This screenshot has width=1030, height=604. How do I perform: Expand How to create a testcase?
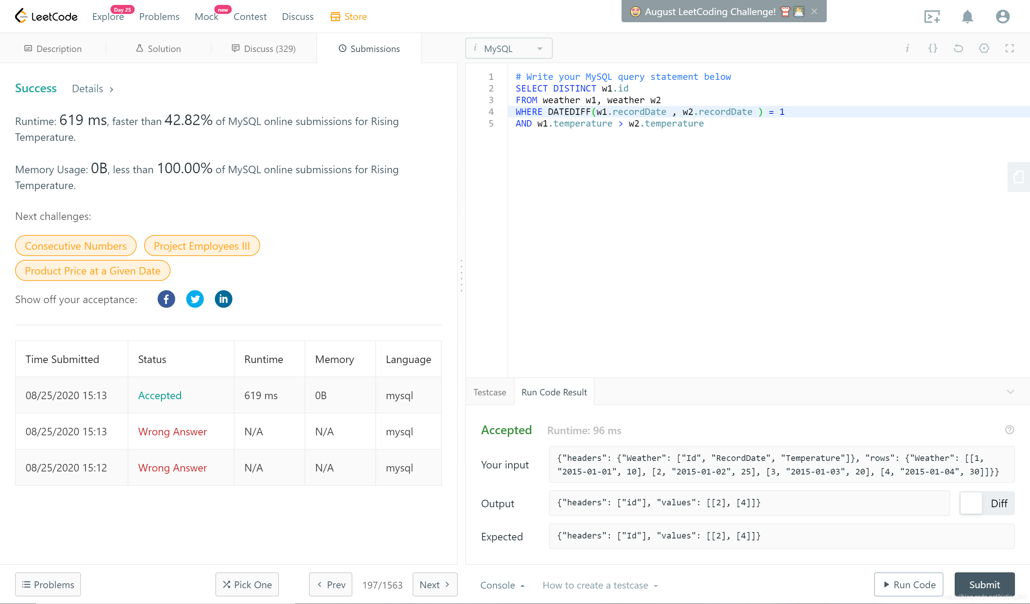[x=600, y=585]
